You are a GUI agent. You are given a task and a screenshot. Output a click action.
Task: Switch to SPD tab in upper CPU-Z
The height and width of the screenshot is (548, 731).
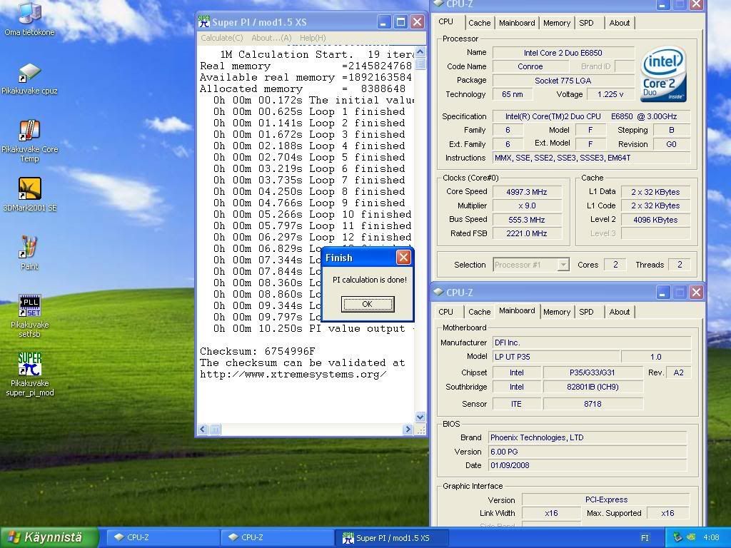coord(587,23)
